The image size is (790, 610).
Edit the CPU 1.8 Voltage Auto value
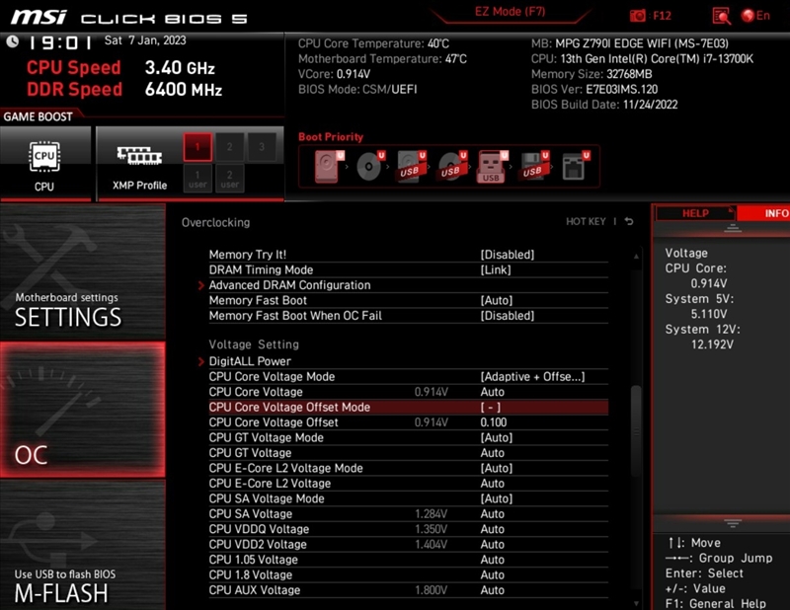[492, 574]
